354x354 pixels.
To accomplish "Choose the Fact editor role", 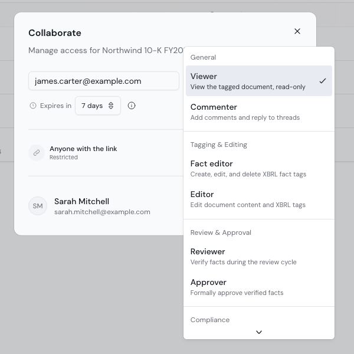I will pyautogui.click(x=259, y=168).
